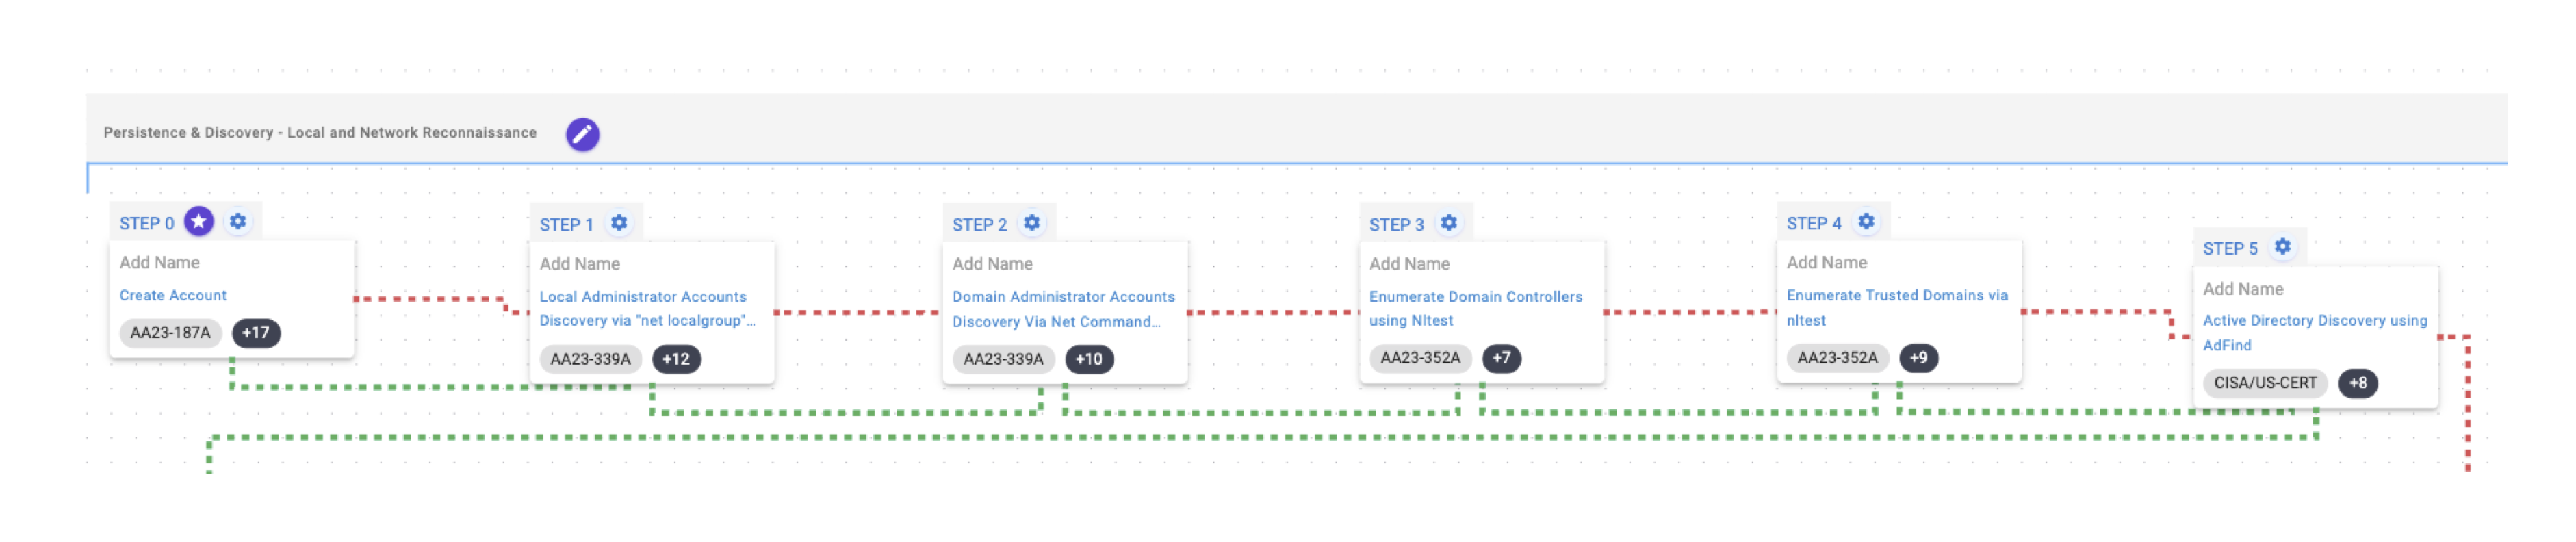Viewport: 2576px width, 542px height.
Task: Open the STEP 0 gear settings
Action: point(238,222)
